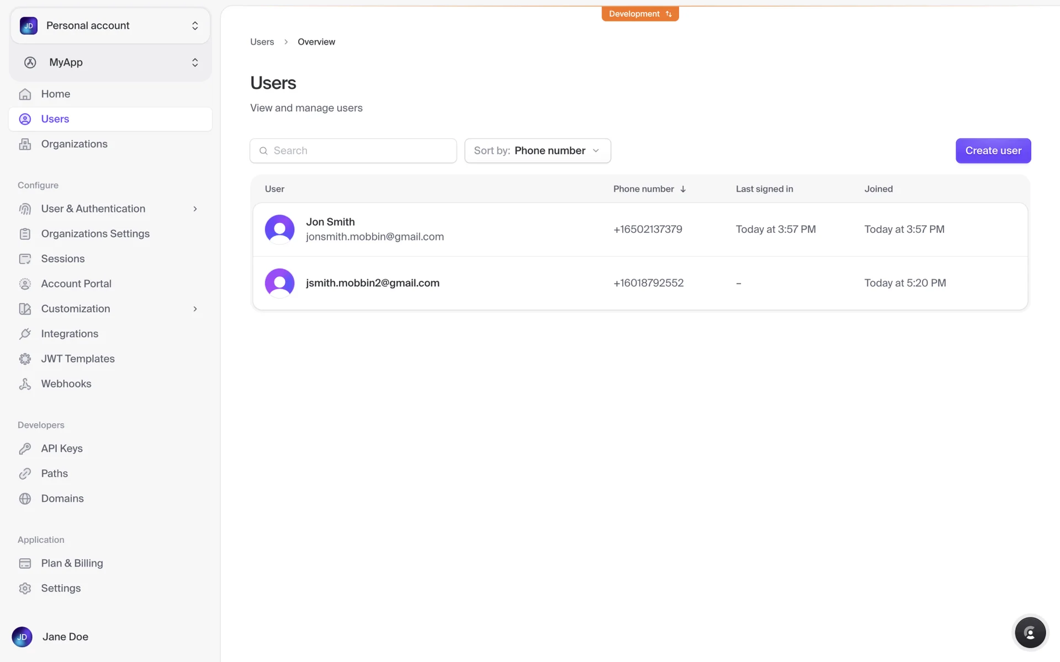The height and width of the screenshot is (662, 1060).
Task: Open Organizations in the sidebar
Action: [x=74, y=144]
